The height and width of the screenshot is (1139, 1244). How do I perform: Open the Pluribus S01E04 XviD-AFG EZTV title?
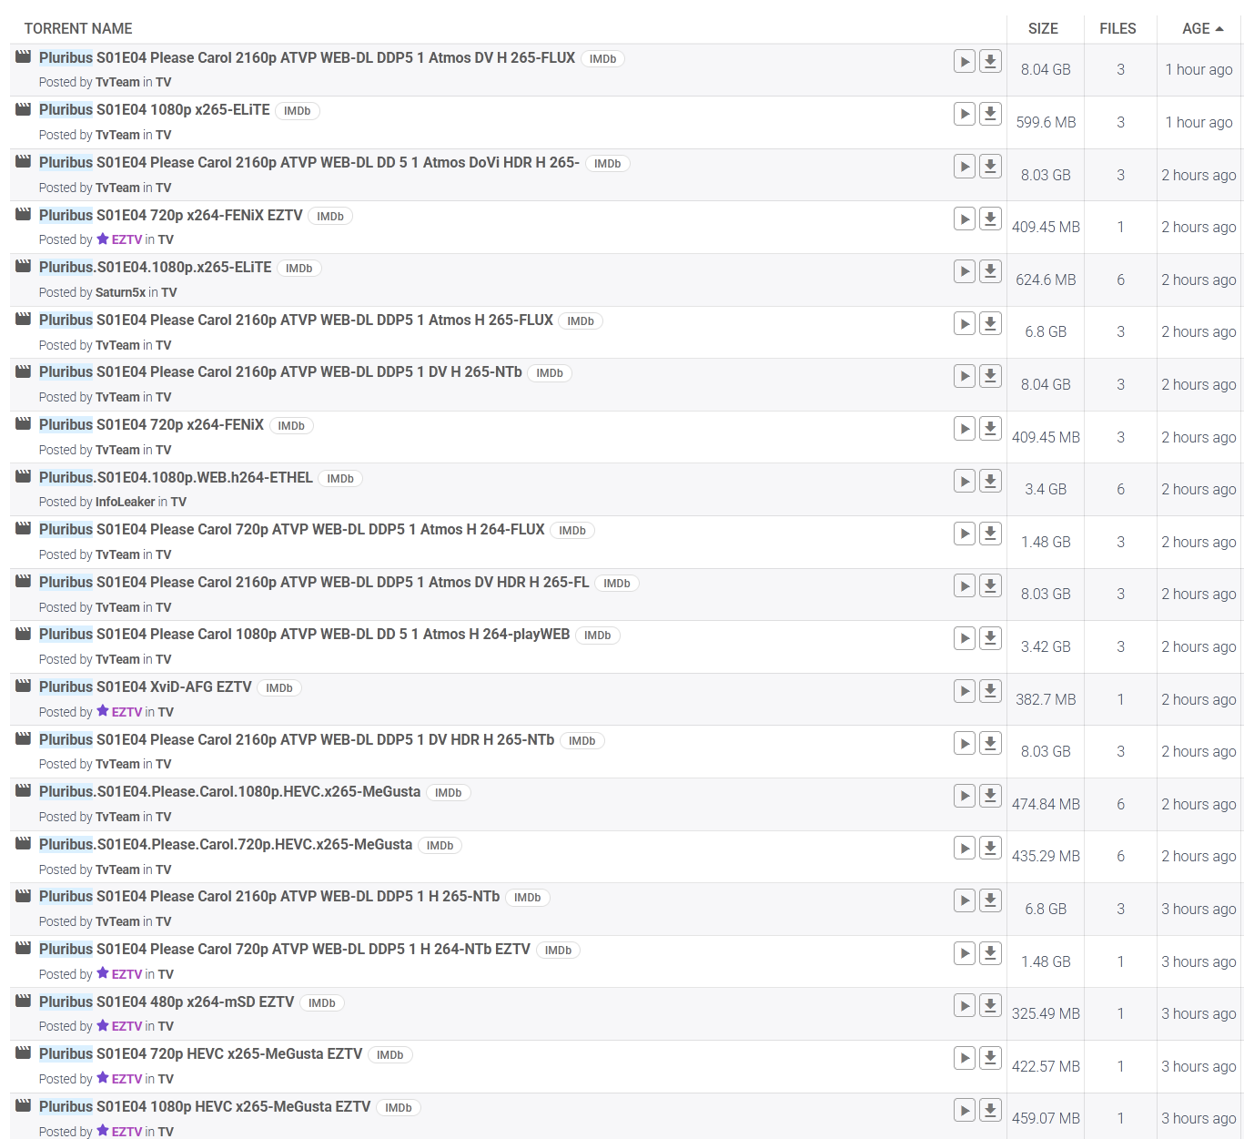[x=146, y=687]
